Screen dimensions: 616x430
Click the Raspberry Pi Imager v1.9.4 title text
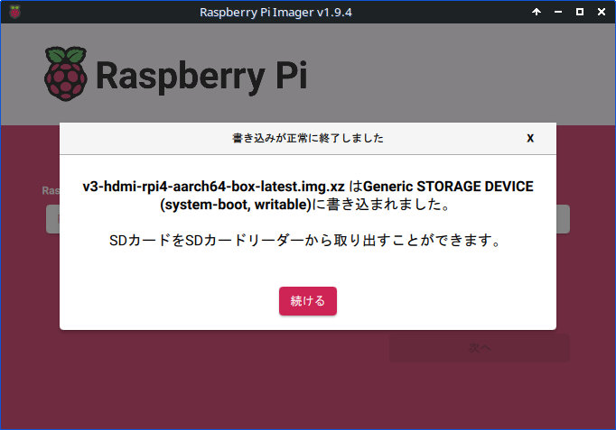click(x=275, y=12)
